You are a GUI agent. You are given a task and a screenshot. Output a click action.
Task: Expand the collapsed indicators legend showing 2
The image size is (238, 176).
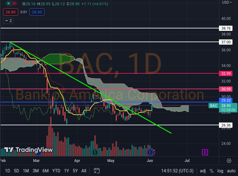8,21
